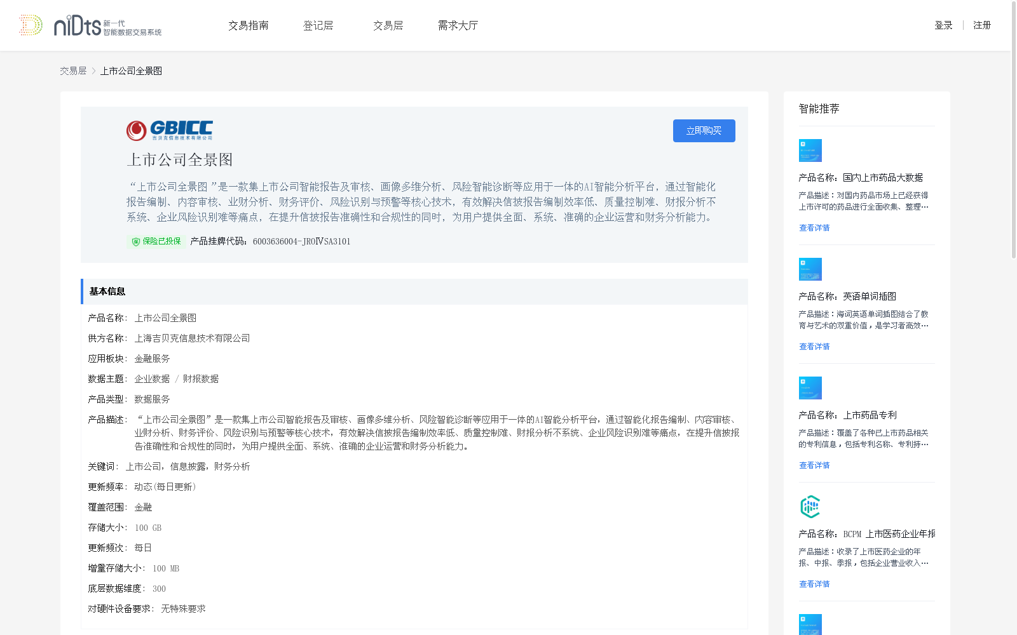Click the page vertical scrollbar

[x=1013, y=130]
